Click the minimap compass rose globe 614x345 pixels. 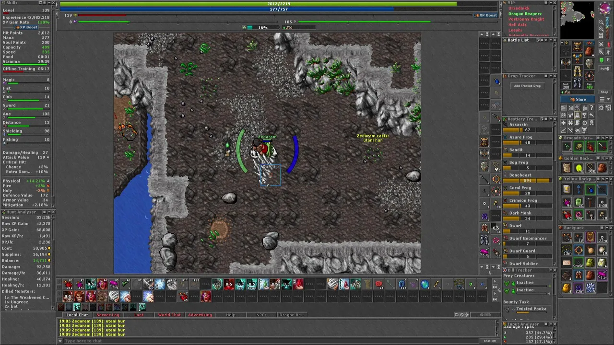605,8
